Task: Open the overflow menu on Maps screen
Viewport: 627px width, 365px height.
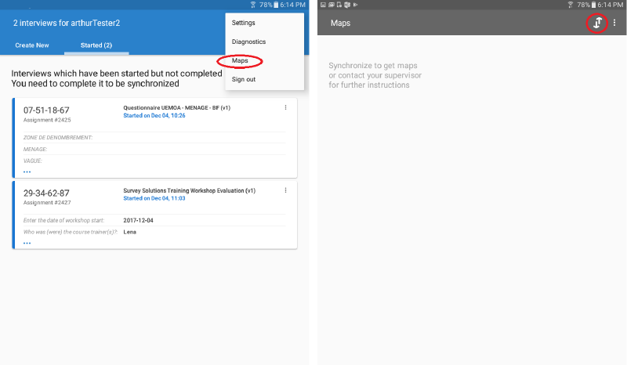Action: point(614,23)
